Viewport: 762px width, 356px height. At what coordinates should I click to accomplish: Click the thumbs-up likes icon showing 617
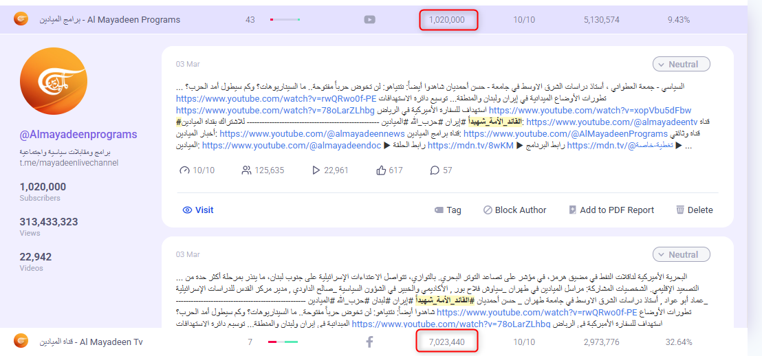[x=382, y=170]
